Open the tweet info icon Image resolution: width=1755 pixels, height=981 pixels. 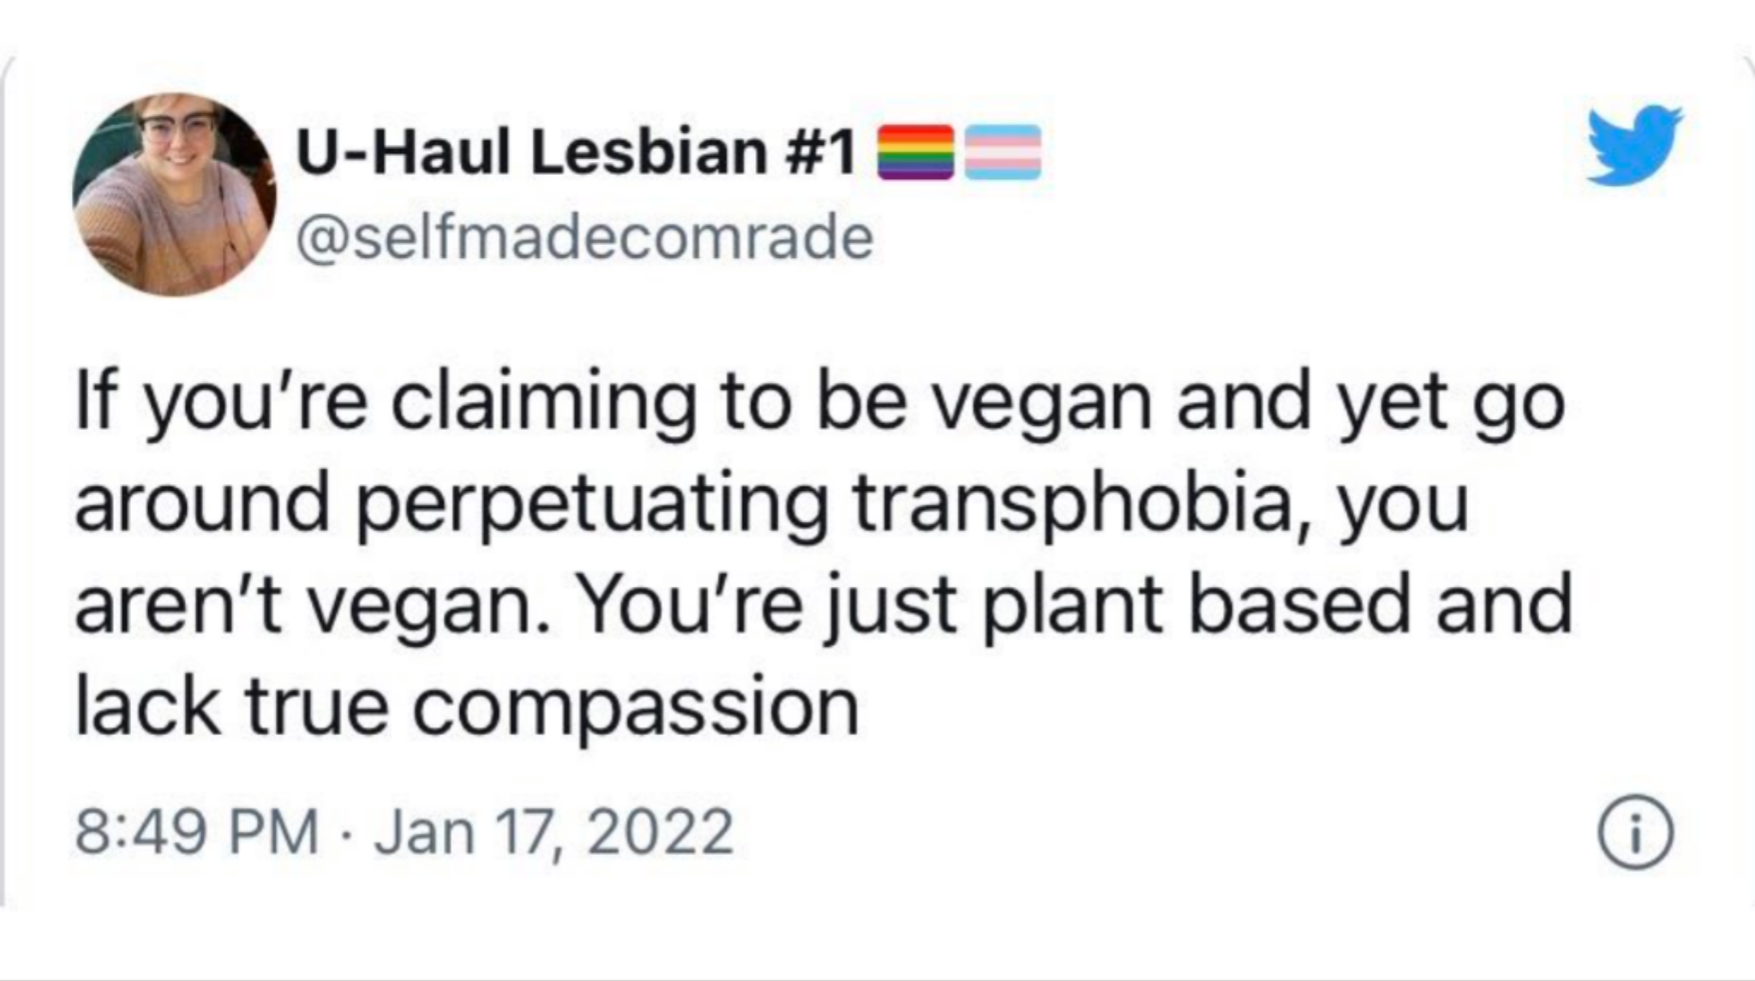(1635, 833)
